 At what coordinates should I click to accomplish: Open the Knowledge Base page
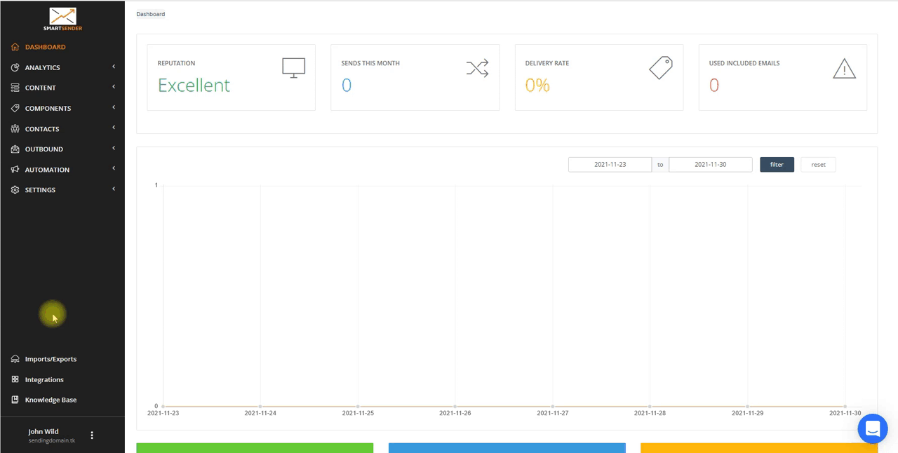[51, 400]
